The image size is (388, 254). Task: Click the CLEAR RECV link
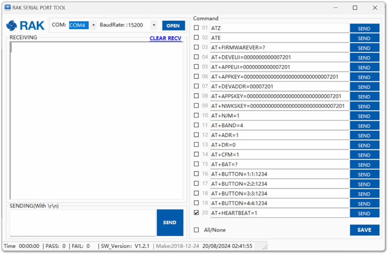point(165,38)
